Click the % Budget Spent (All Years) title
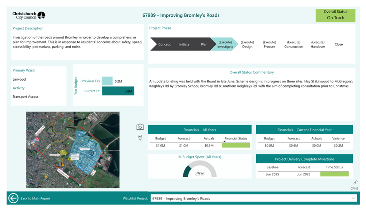The height and width of the screenshot is (211, 366). 199,157
